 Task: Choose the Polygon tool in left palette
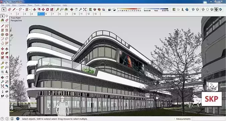(x=7, y=34)
